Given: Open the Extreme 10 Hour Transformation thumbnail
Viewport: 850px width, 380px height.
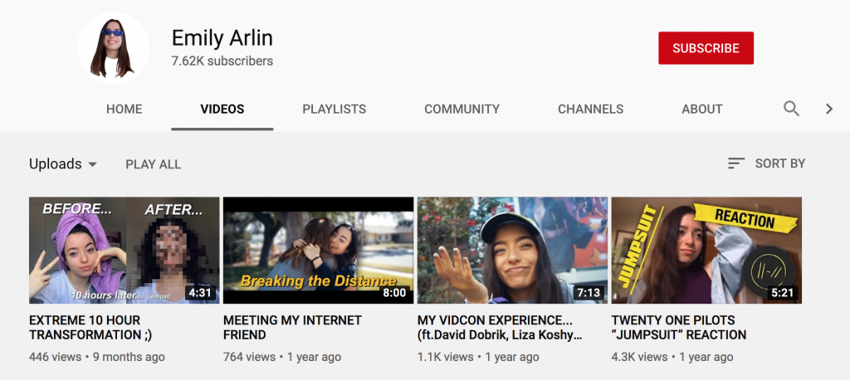Looking at the screenshot, I should pyautogui.click(x=124, y=250).
